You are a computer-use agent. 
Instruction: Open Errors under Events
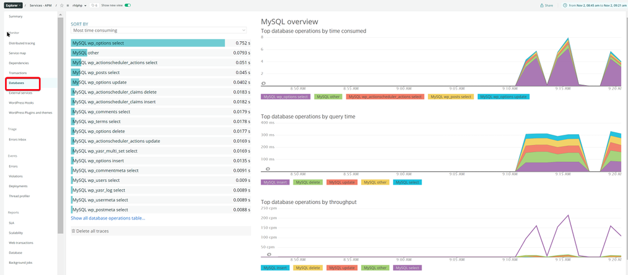[13, 166]
